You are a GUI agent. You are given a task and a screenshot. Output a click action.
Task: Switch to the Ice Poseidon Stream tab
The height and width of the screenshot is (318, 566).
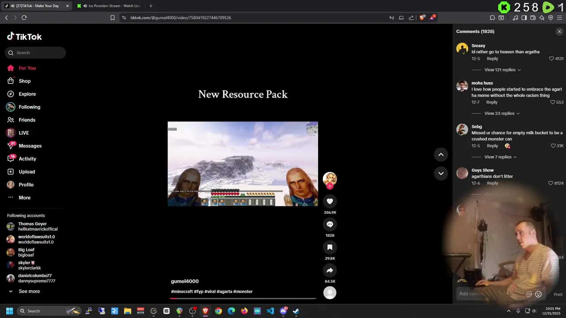point(109,6)
